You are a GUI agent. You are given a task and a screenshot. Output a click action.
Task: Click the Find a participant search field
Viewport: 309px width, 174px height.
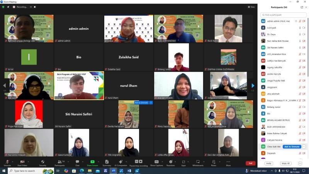click(x=284, y=15)
